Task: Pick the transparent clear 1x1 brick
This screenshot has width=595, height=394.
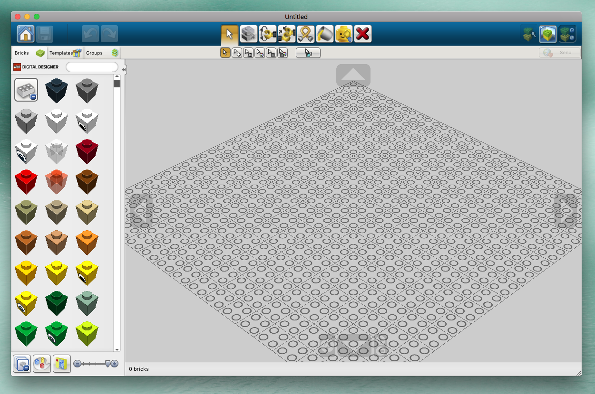Action: pos(57,151)
